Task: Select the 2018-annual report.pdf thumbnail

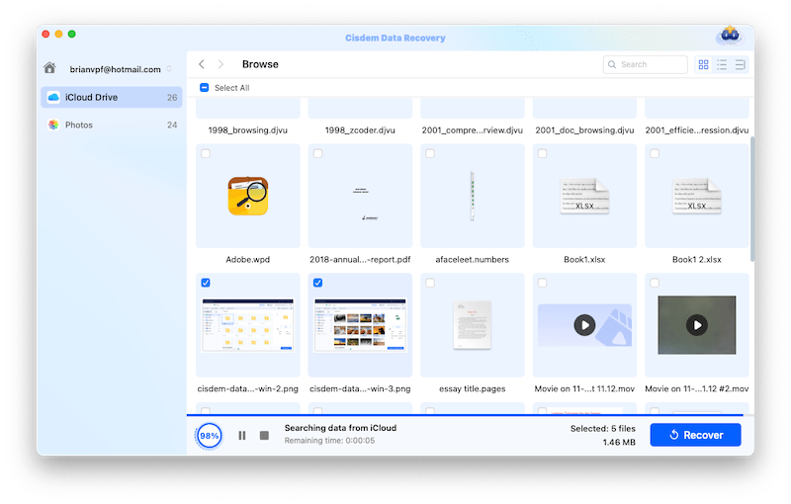Action: click(x=360, y=196)
